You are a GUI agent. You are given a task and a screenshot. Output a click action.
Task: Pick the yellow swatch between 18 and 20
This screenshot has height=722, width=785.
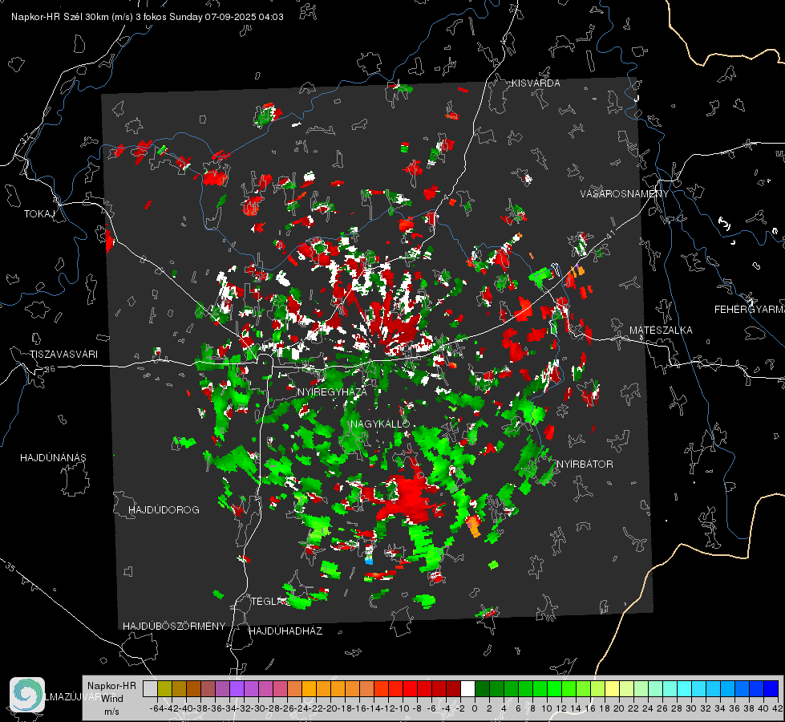tap(613, 689)
